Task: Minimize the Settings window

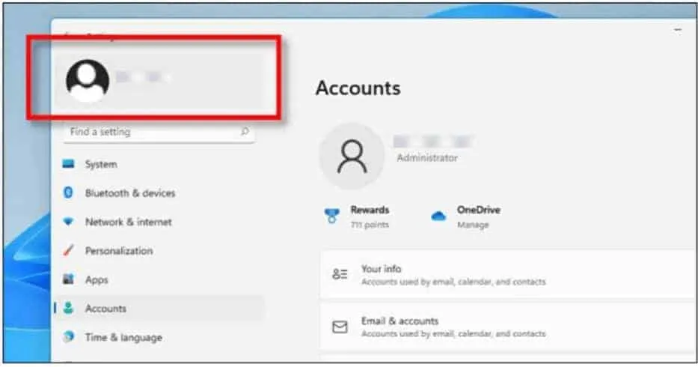Action: point(678,30)
